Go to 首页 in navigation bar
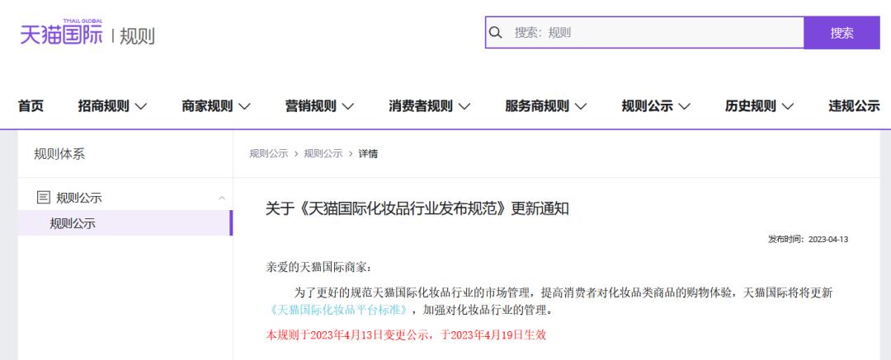The image size is (891, 360). pos(31,105)
